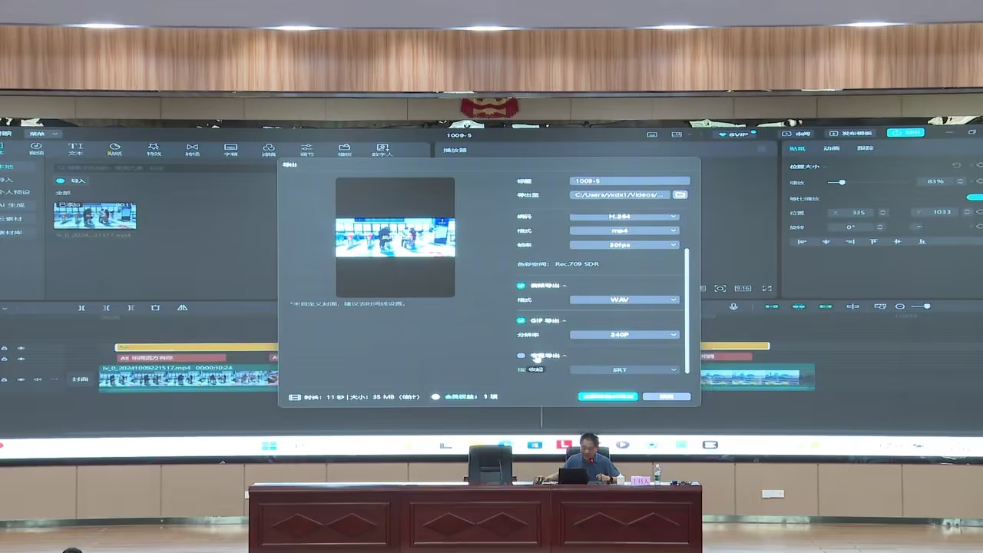Uncheck the GIF export checkbox

point(521,320)
